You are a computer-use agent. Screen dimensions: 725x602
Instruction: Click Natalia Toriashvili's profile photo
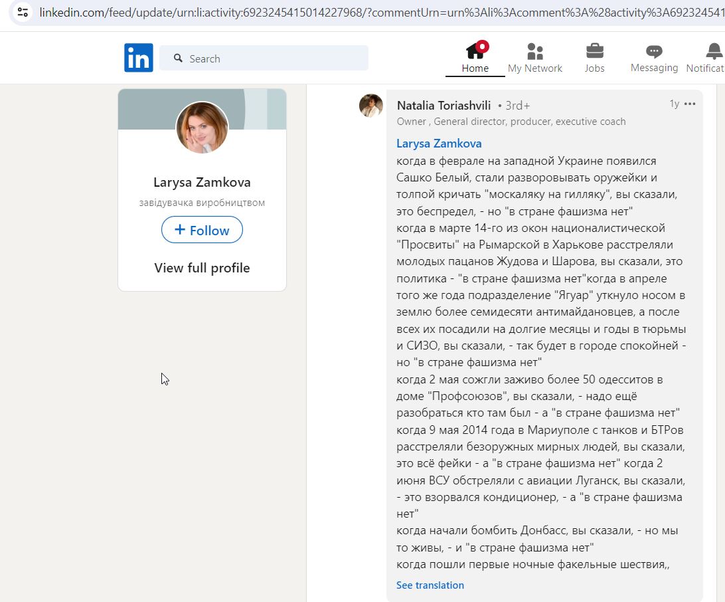pos(370,105)
